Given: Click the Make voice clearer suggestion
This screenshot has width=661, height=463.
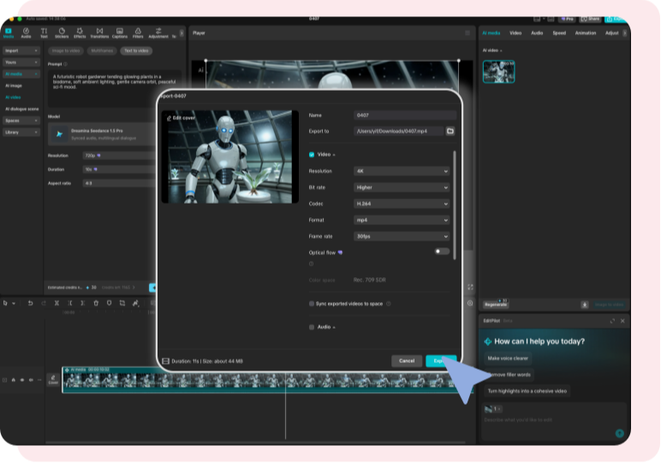Looking at the screenshot, I should (x=508, y=359).
